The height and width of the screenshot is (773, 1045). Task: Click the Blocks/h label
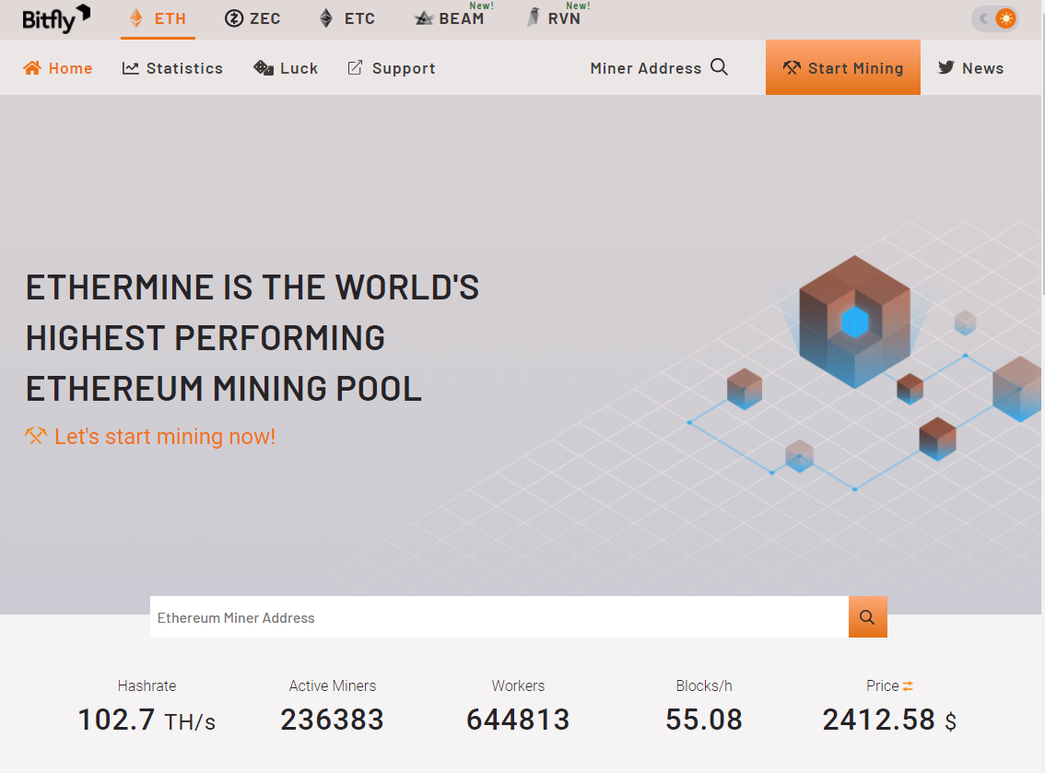(704, 685)
